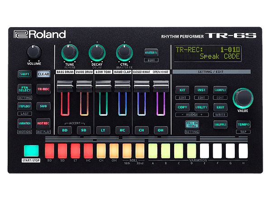Viewport: 271px width, 201px height.
Task: Tap the COPY button
Action: point(182,107)
